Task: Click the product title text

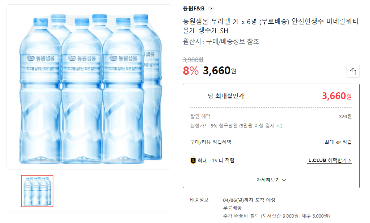Action: click(270, 27)
